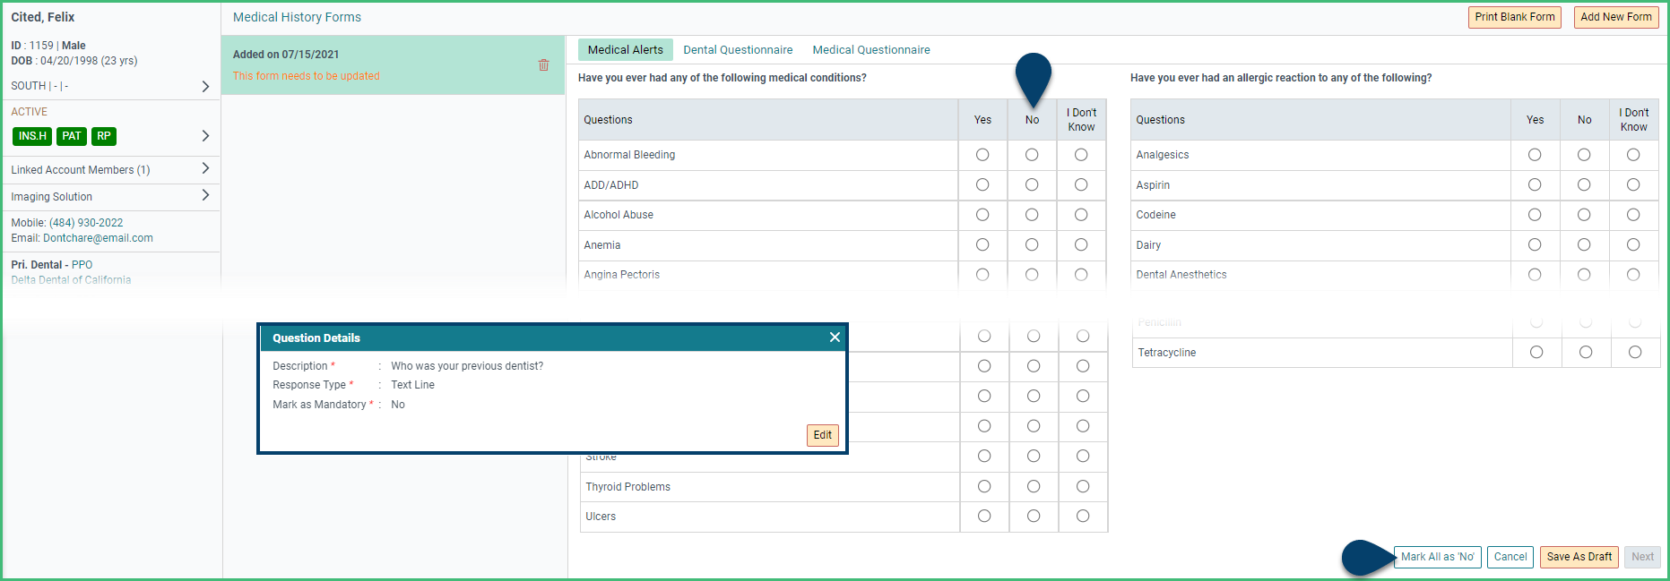The height and width of the screenshot is (581, 1670).
Task: Close the Question Details dialog
Action: (x=835, y=337)
